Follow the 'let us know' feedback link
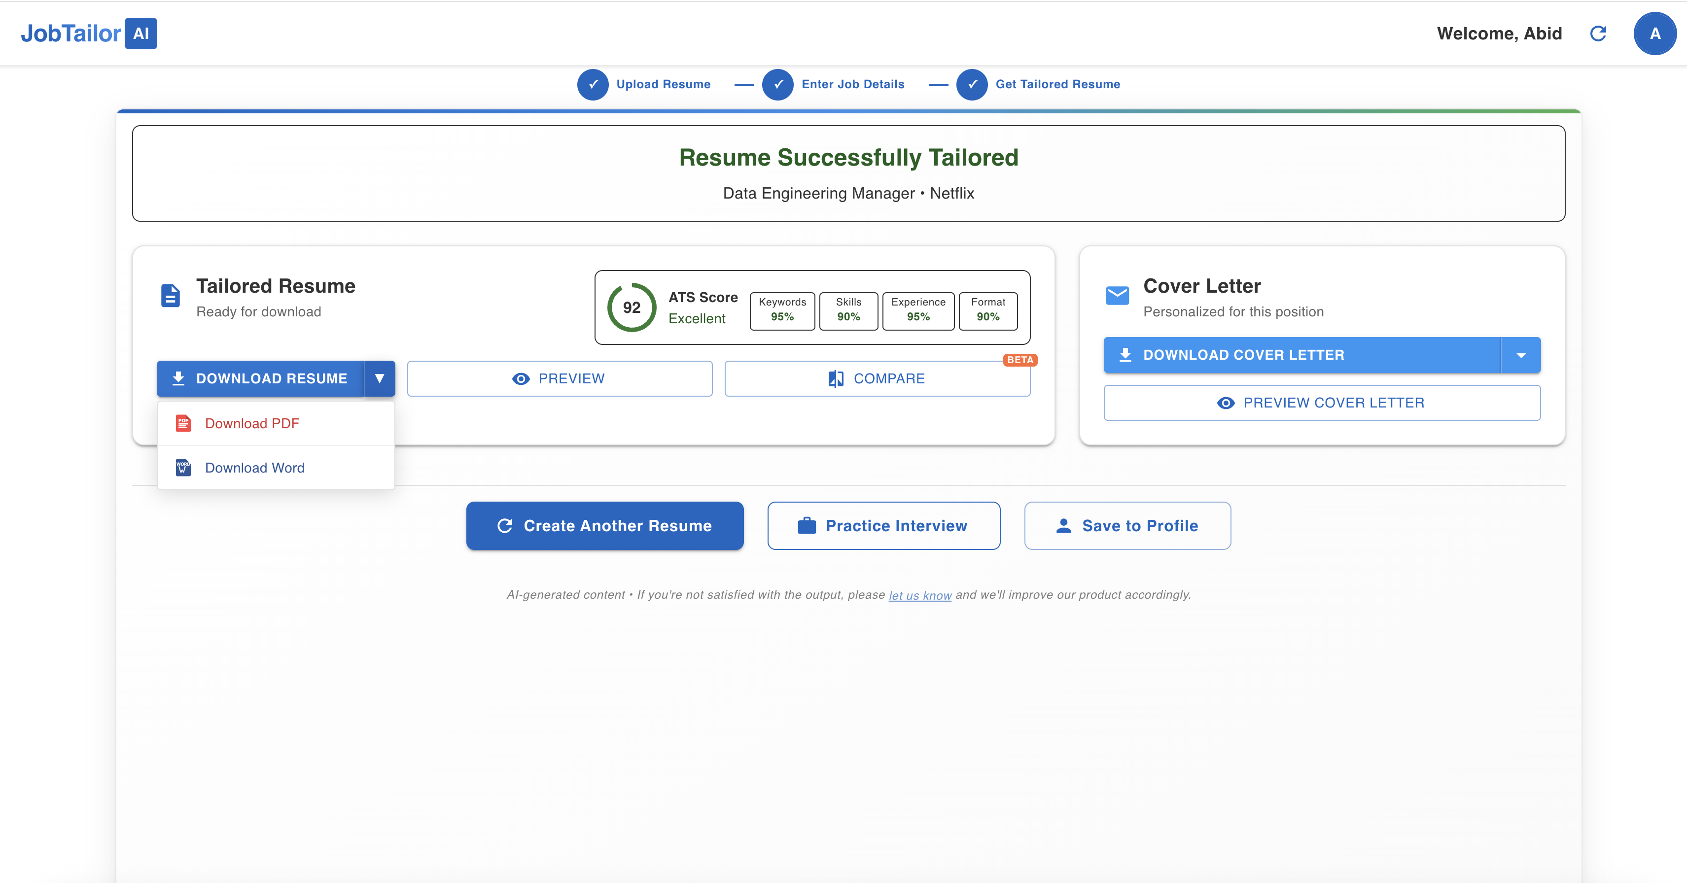Screen dimensions: 1687x883 pyautogui.click(x=919, y=596)
